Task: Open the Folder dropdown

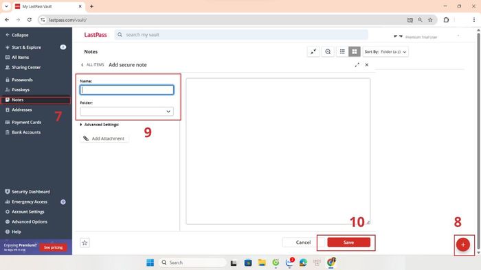Action: (126, 112)
